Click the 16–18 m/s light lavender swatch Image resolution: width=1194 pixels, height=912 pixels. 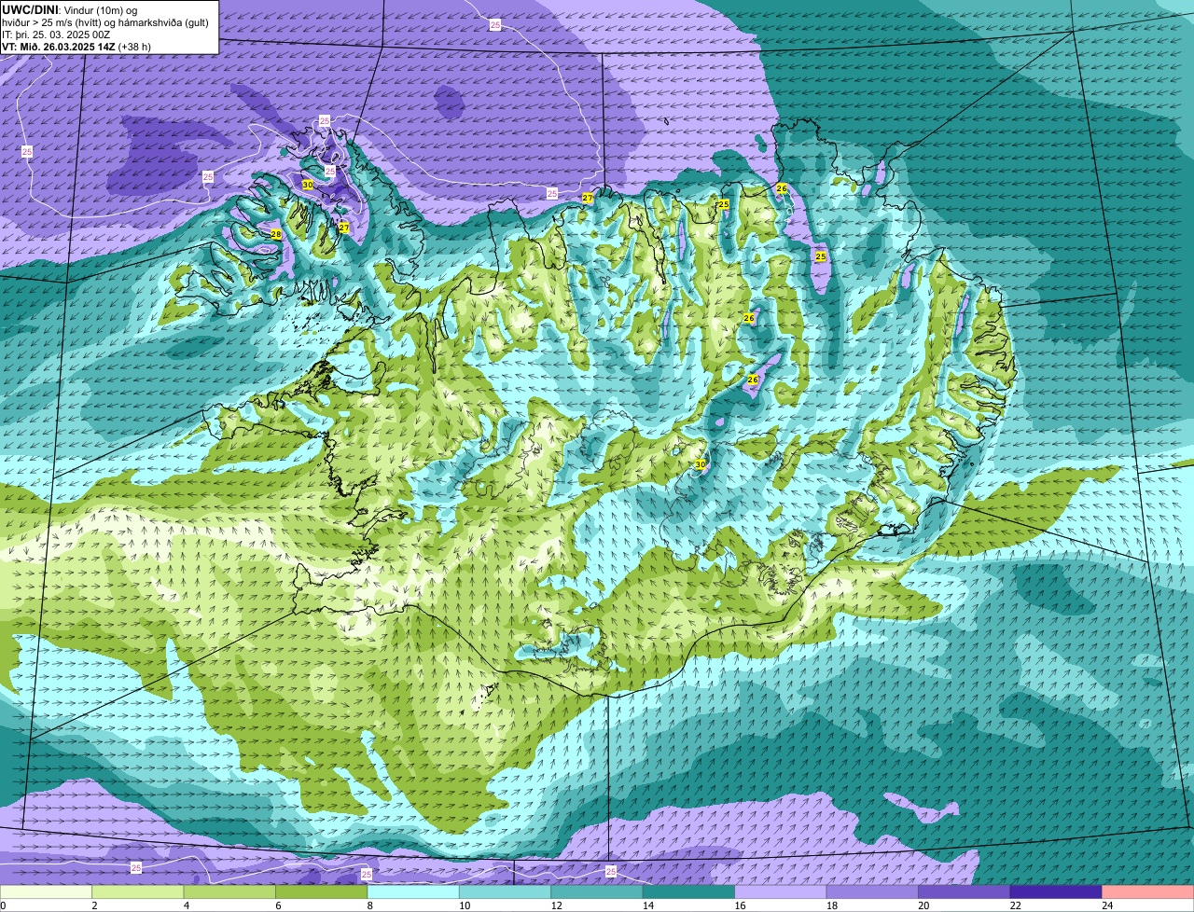[781, 892]
